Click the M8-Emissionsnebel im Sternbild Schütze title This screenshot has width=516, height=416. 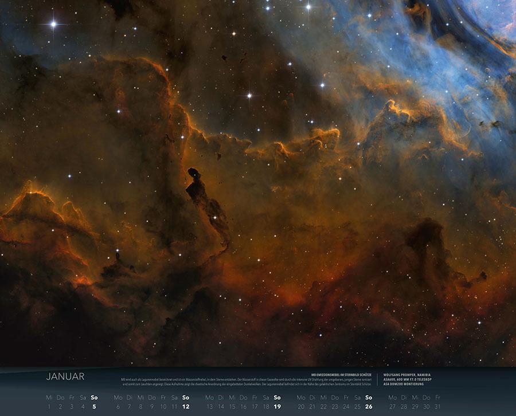pyautogui.click(x=337, y=375)
